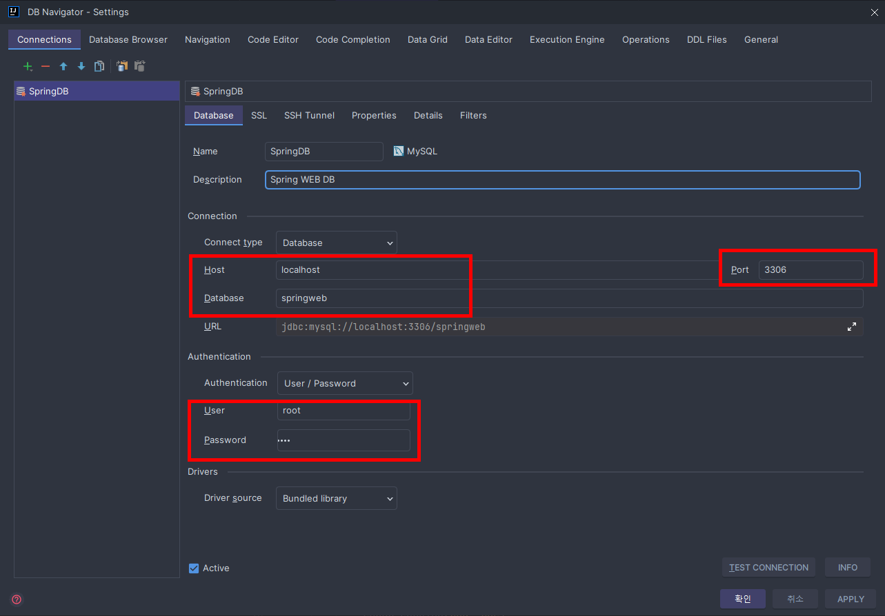Click the INFO button

click(x=848, y=567)
